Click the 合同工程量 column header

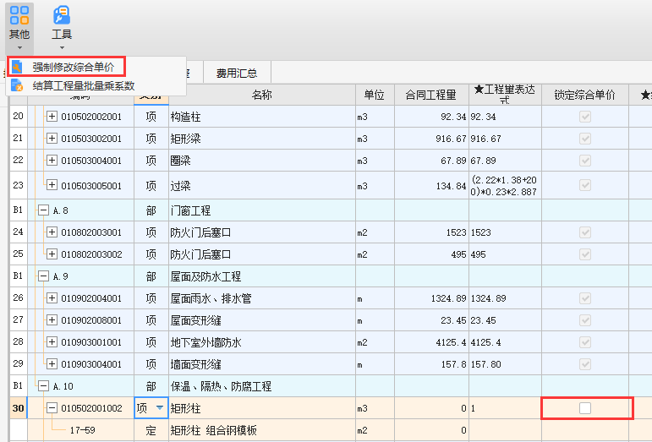(430, 95)
